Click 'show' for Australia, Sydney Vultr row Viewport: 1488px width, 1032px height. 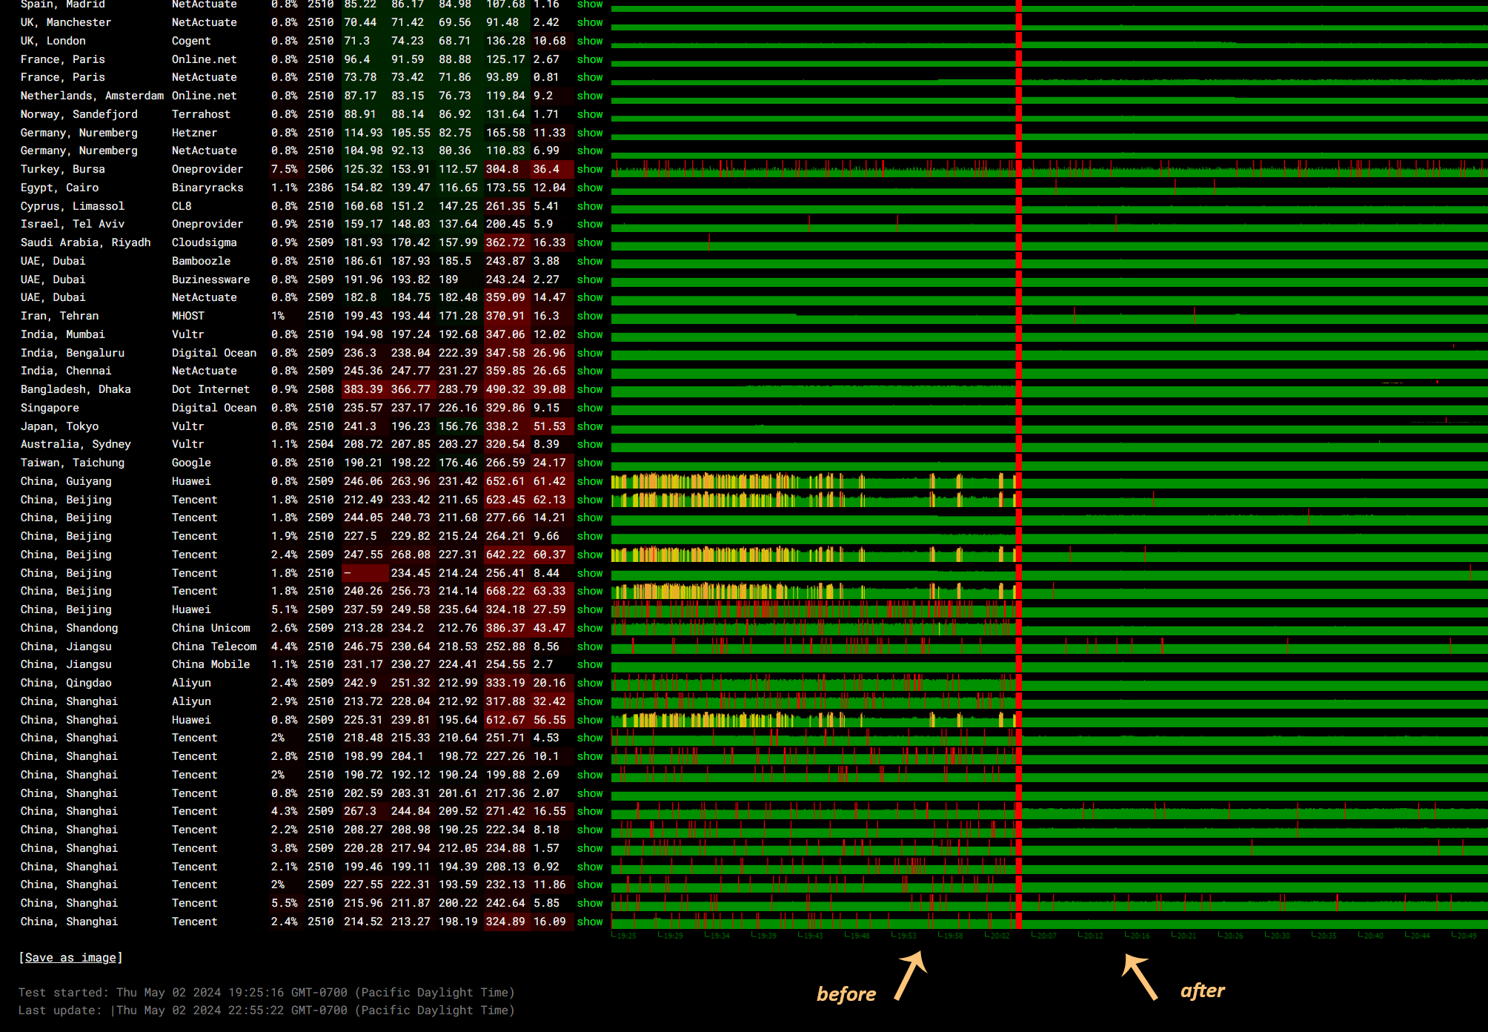590,444
